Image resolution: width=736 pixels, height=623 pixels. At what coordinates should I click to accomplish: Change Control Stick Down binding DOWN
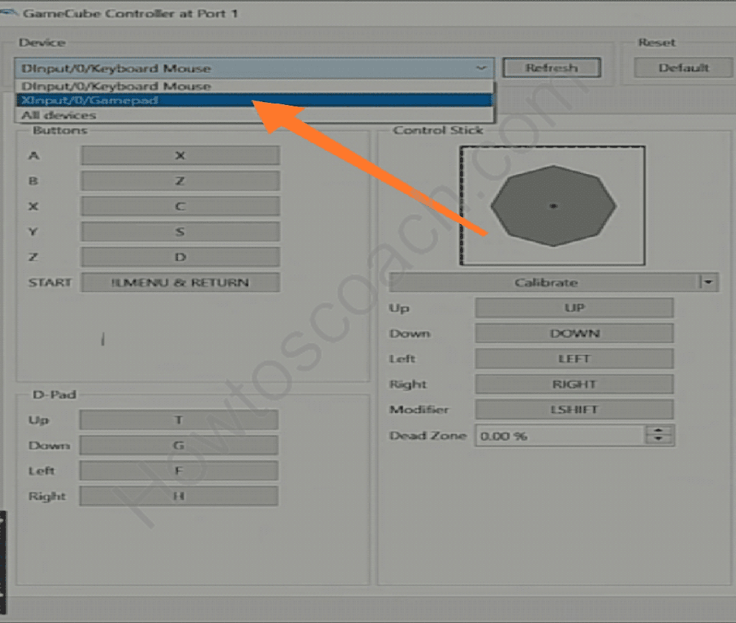point(574,333)
